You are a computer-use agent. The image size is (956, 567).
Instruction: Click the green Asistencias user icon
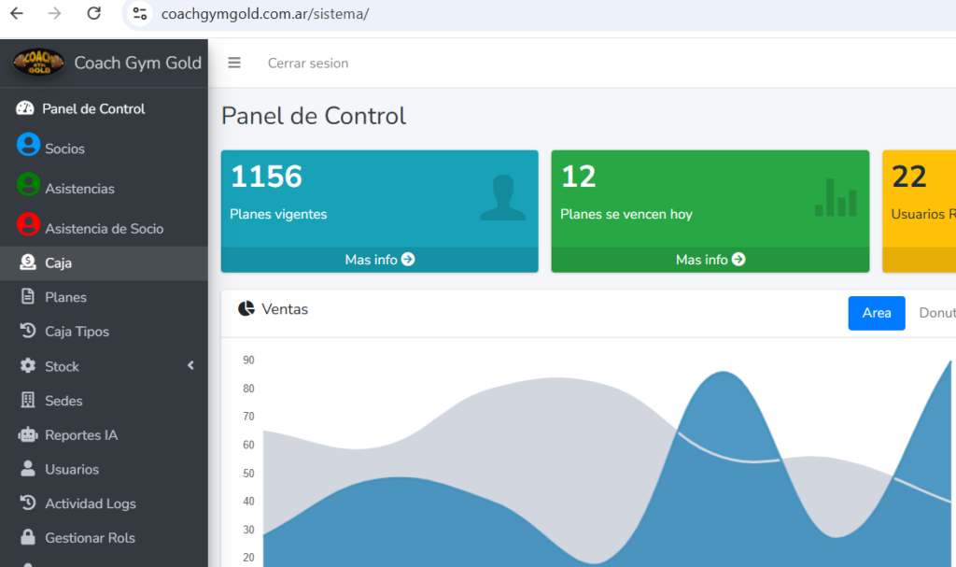[29, 186]
